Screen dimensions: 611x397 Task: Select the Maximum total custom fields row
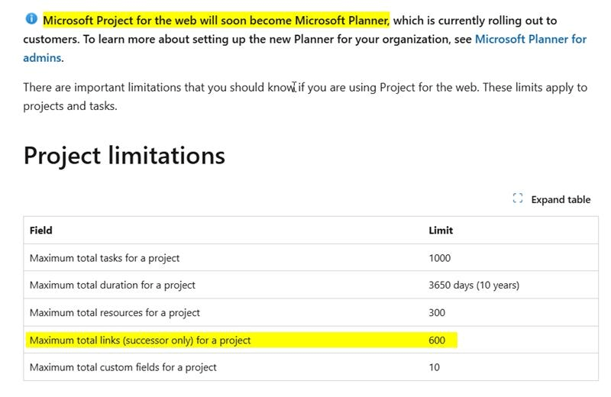pyautogui.click(x=311, y=367)
